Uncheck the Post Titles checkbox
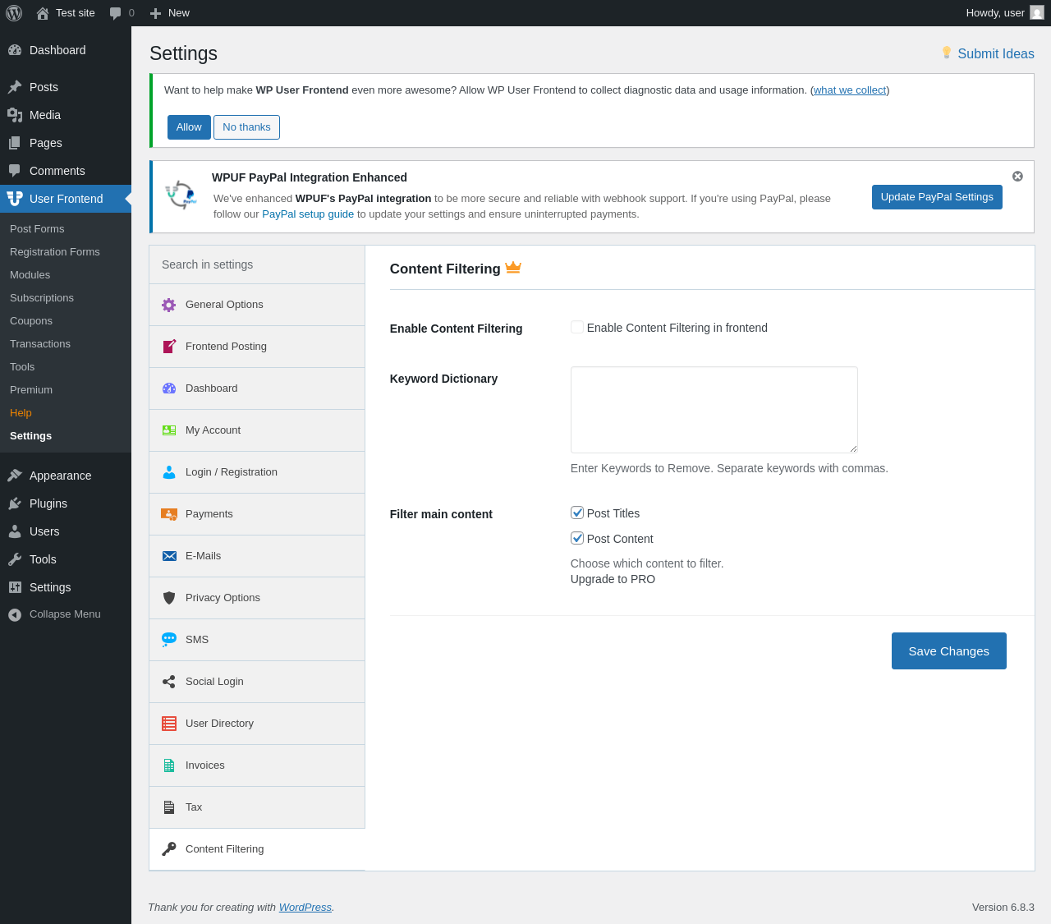Image resolution: width=1051 pixels, height=924 pixels. click(x=577, y=513)
